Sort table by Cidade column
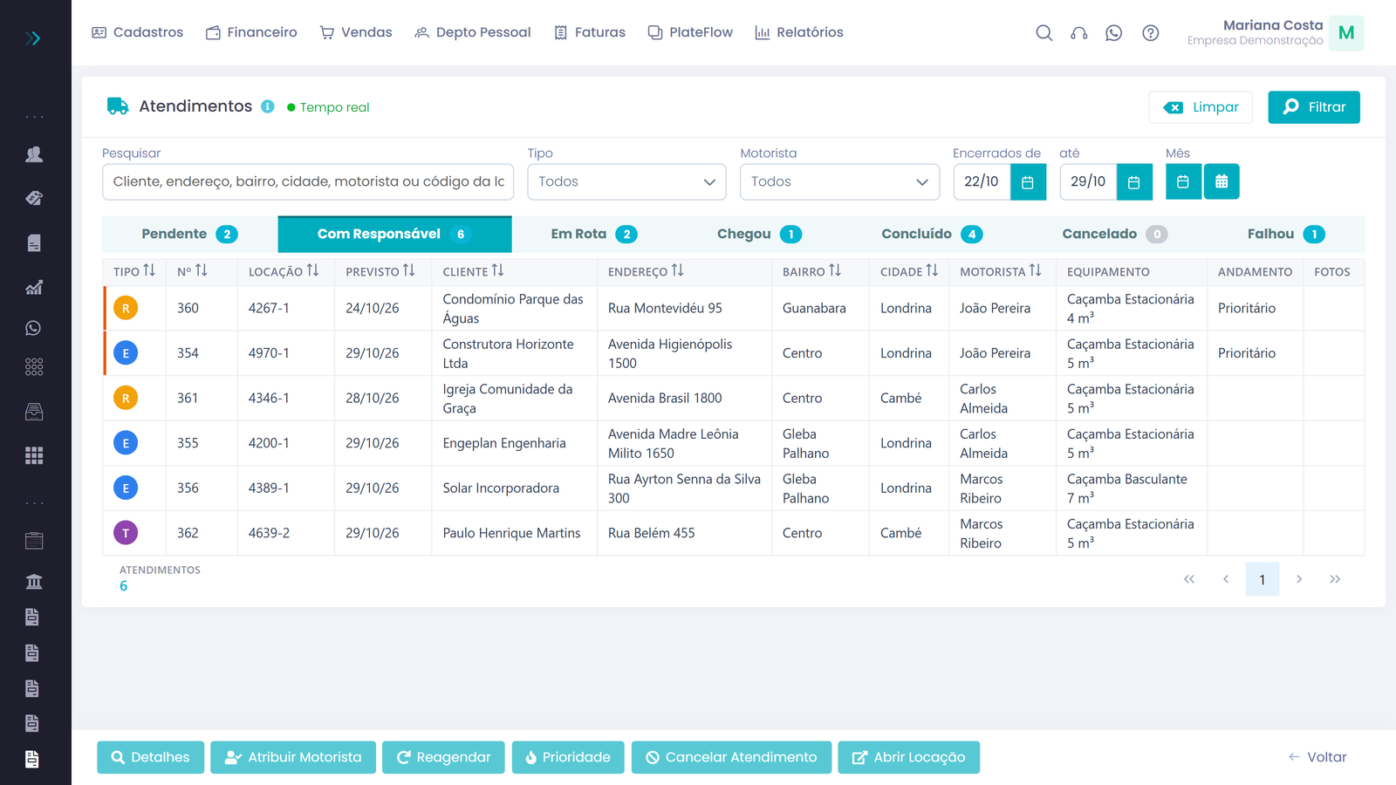 click(909, 271)
